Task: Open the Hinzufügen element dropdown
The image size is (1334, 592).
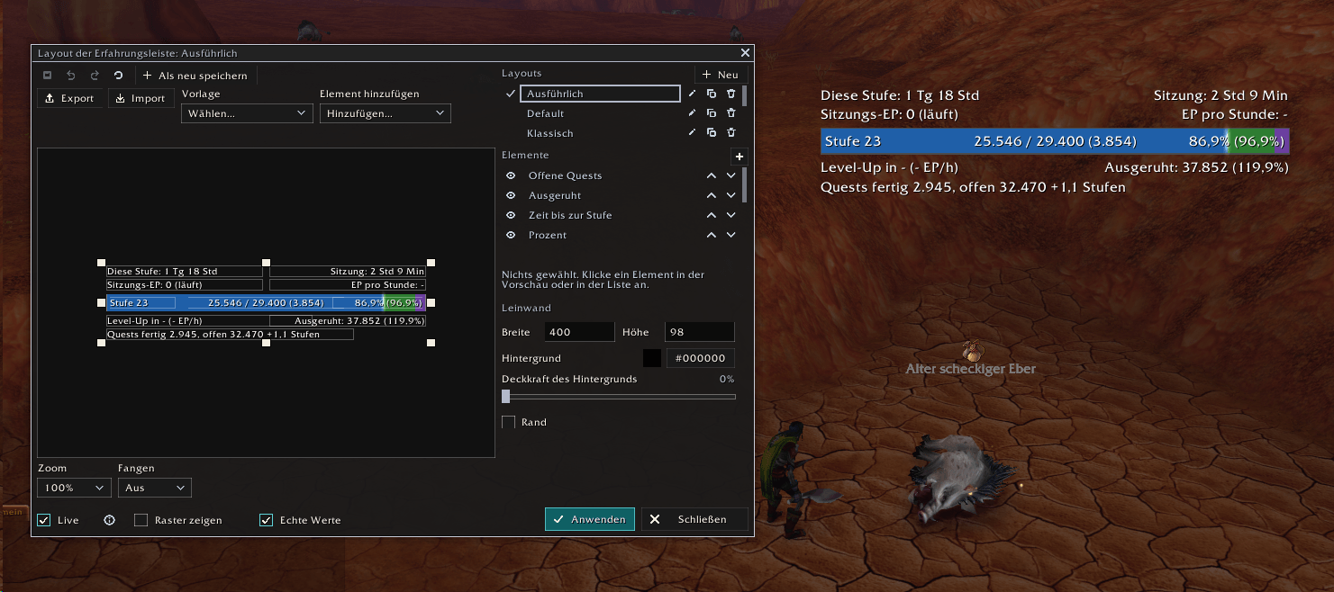Action: 386,113
